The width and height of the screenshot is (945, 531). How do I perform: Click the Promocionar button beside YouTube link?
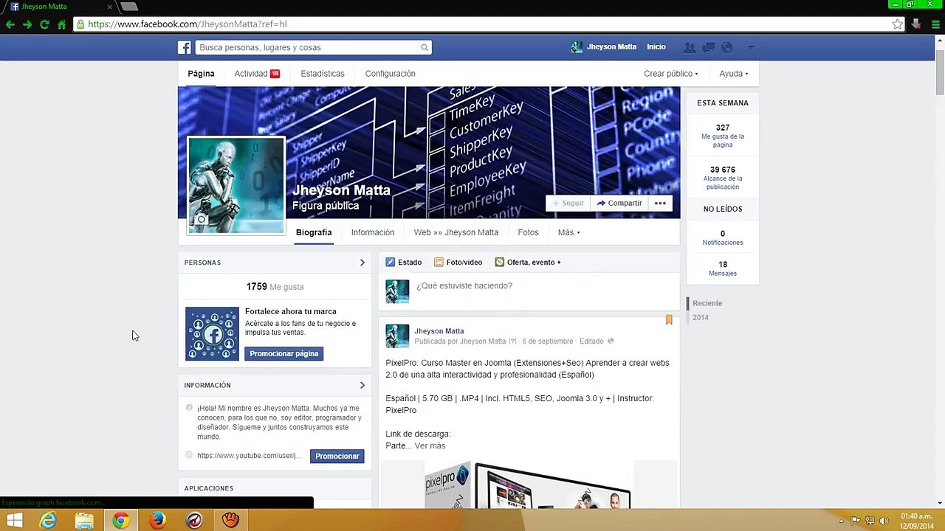click(x=337, y=456)
